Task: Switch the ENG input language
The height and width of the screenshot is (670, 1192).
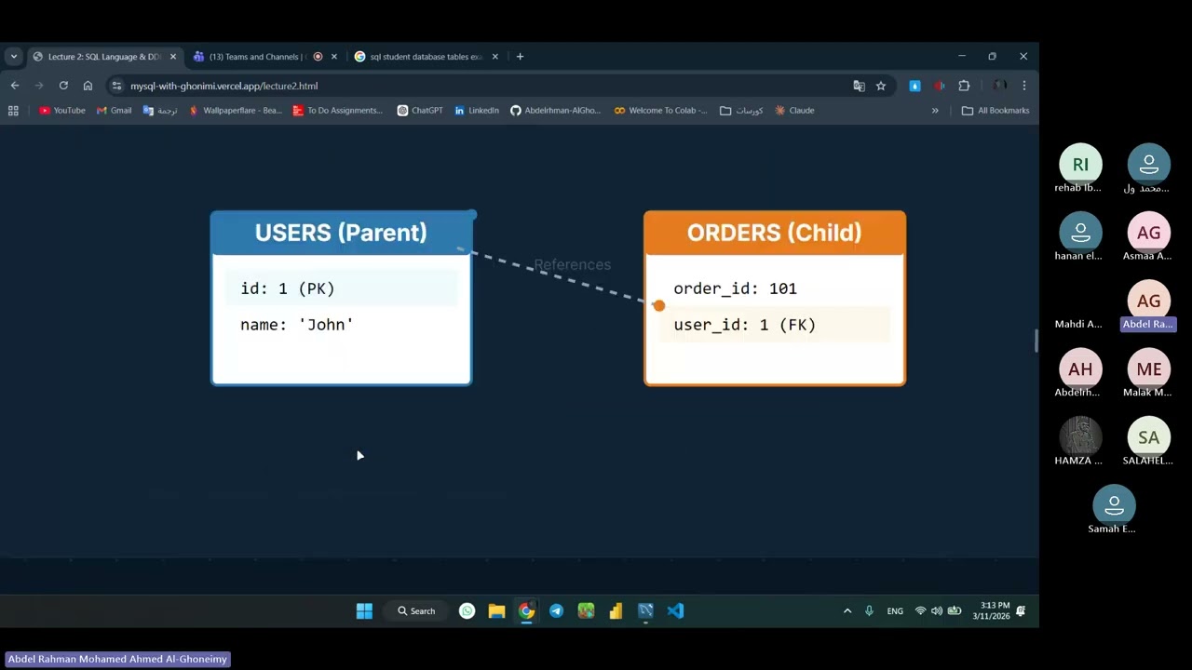Action: tap(895, 611)
